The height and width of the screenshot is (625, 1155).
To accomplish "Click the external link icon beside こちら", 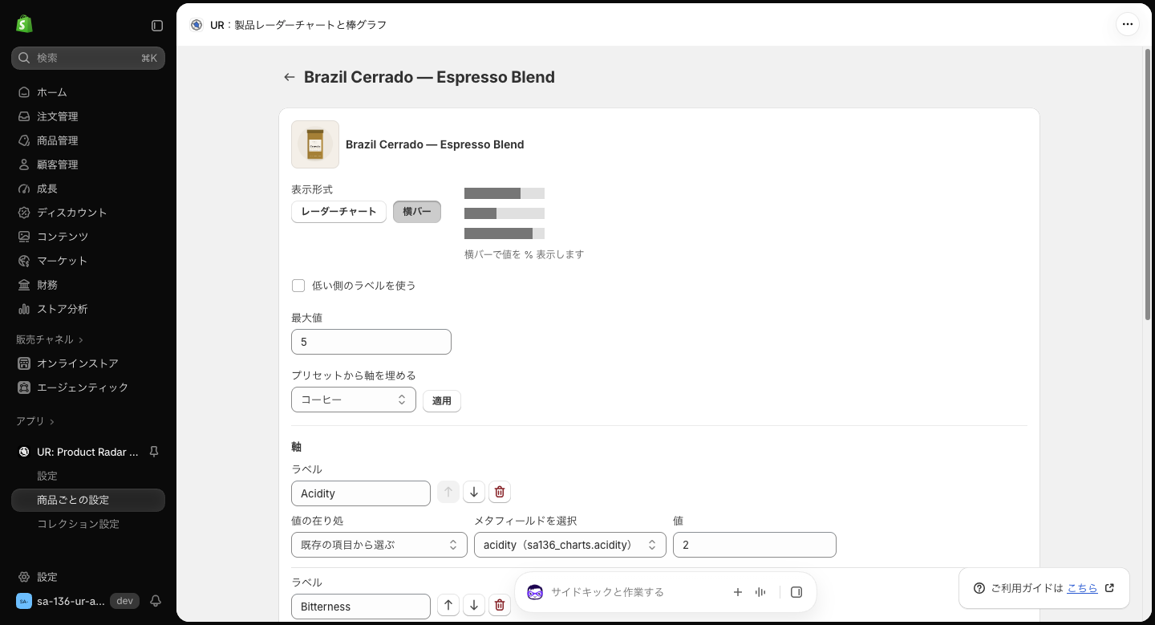I will pyautogui.click(x=1110, y=588).
